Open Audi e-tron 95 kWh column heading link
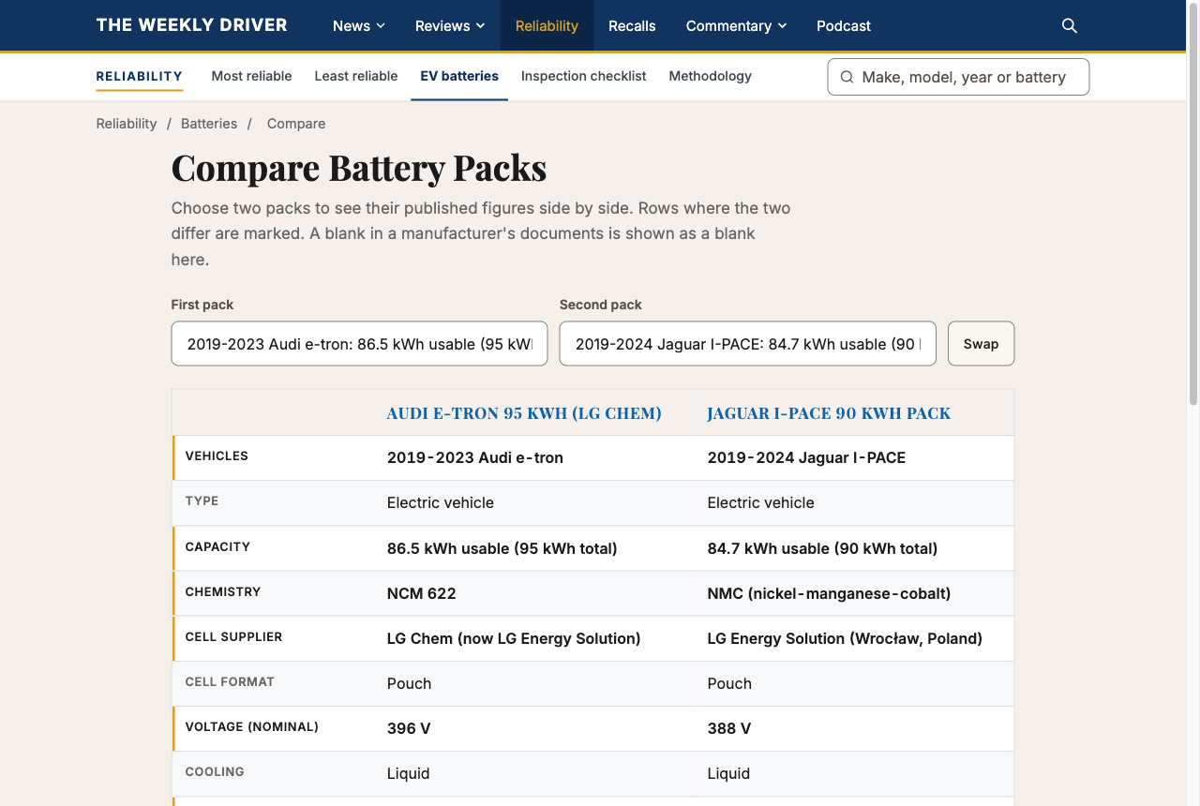This screenshot has width=1200, height=806. 524,413
